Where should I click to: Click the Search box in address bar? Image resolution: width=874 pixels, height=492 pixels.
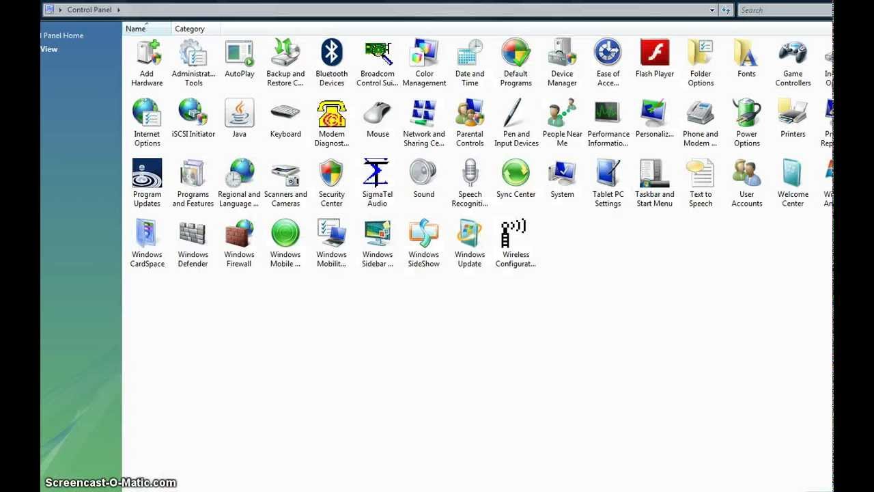click(x=785, y=10)
